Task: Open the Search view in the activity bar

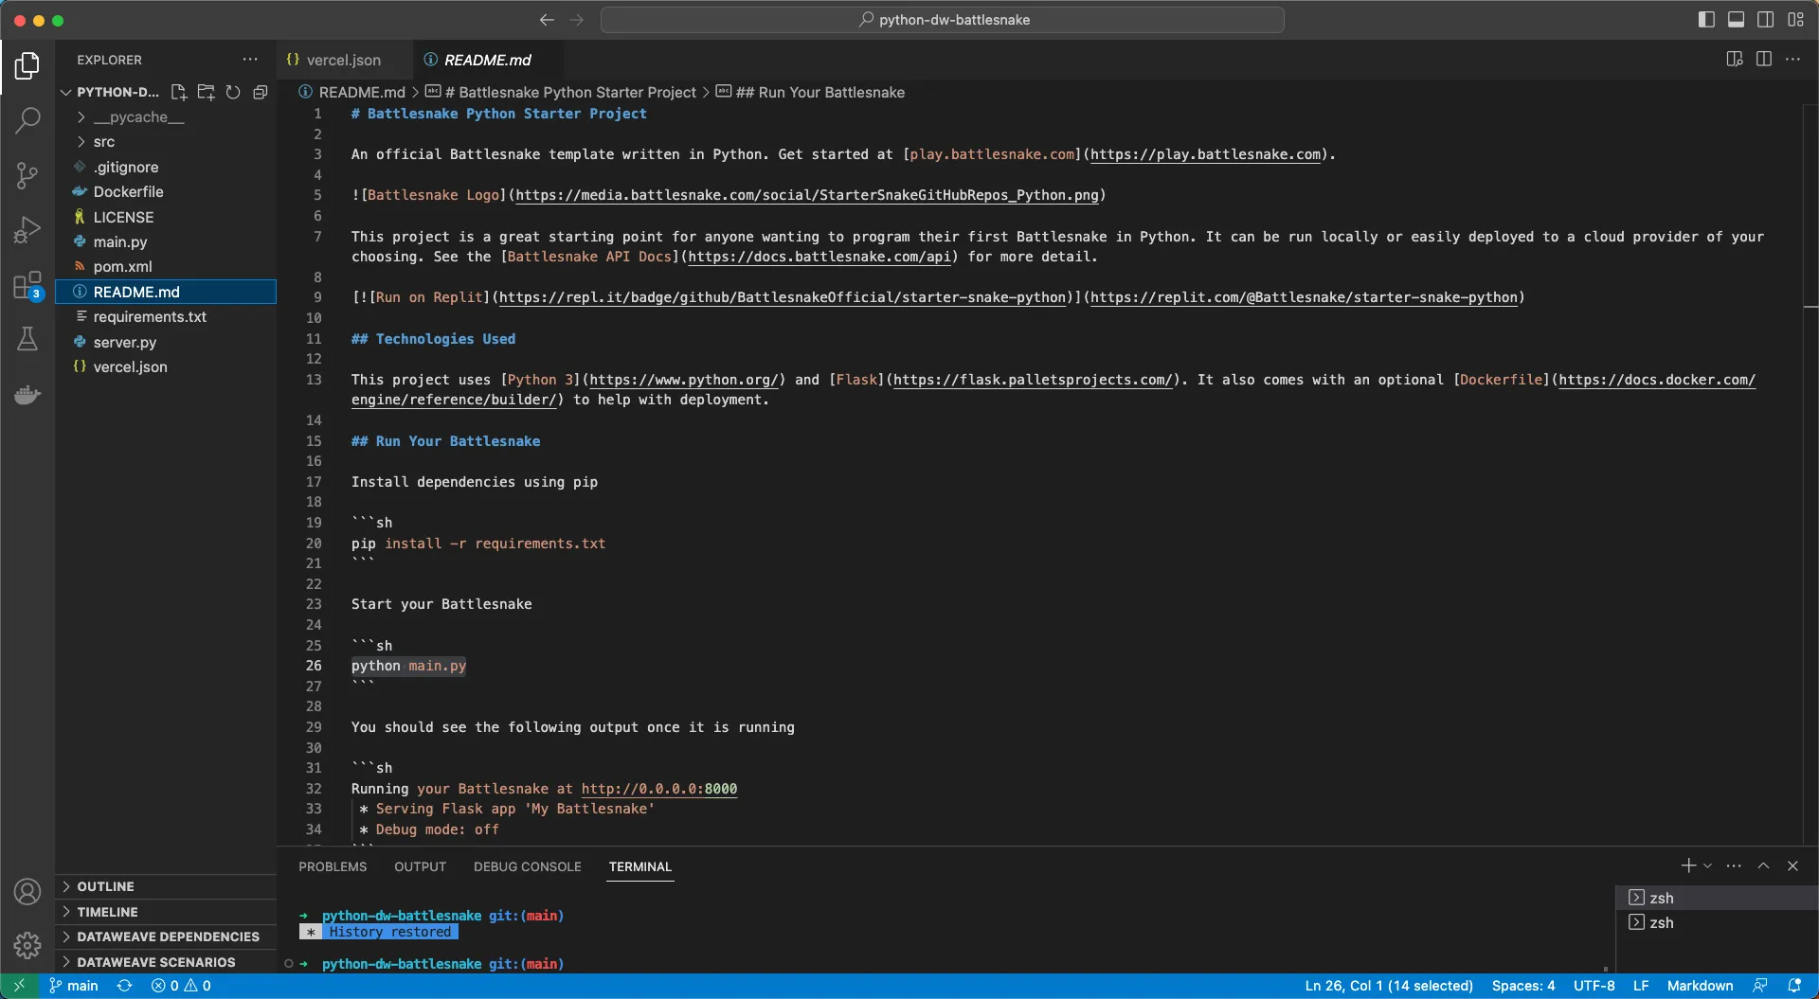Action: (x=27, y=120)
